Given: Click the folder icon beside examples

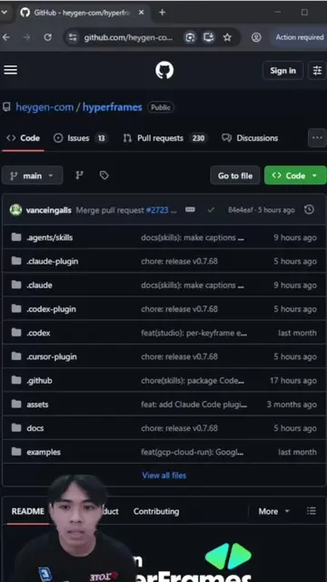Looking at the screenshot, I should pyautogui.click(x=16, y=452).
